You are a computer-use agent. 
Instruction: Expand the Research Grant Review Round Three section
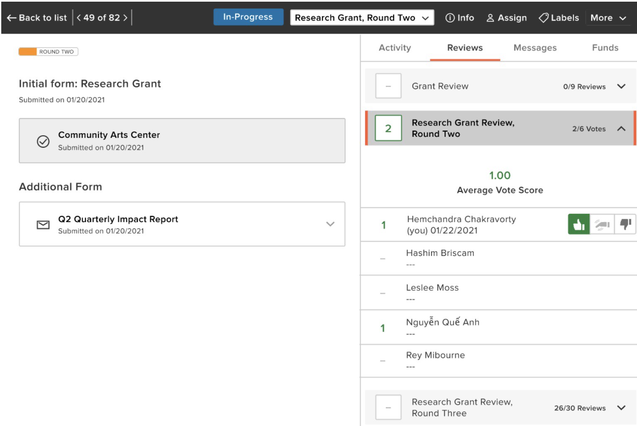pyautogui.click(x=621, y=408)
